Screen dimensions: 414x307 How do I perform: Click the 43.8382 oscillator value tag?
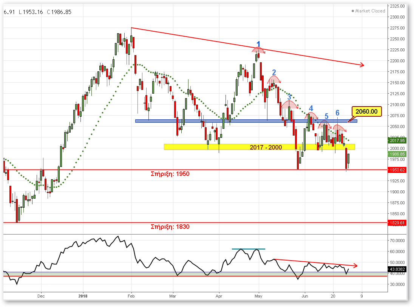click(x=397, y=269)
